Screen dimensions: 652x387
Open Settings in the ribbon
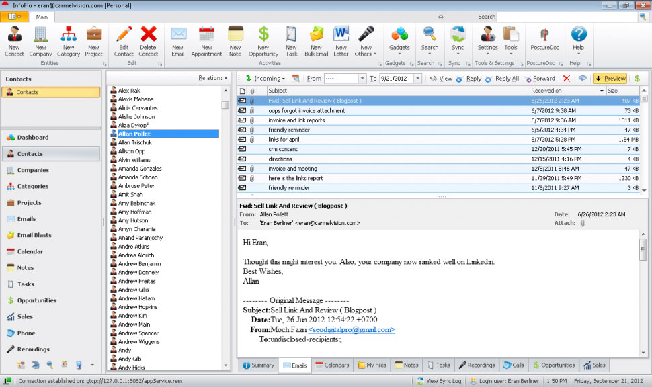click(488, 41)
